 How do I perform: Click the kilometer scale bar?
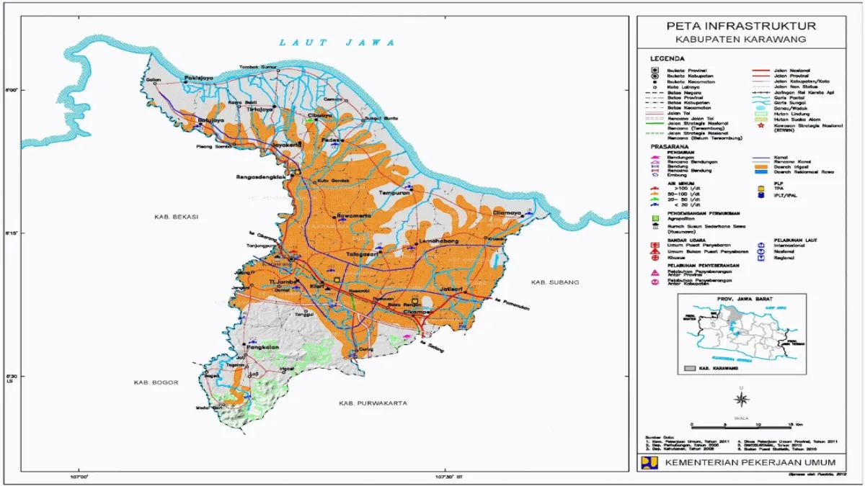(x=742, y=426)
